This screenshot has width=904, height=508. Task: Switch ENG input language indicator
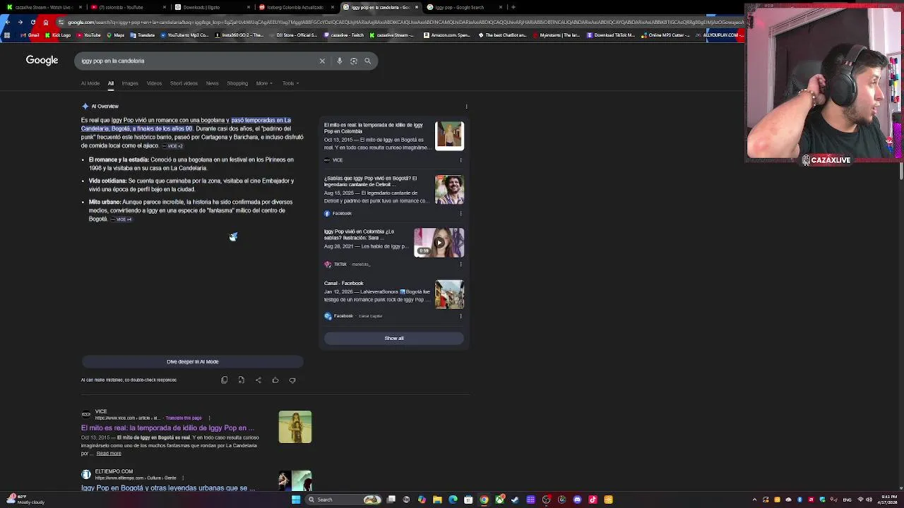[x=847, y=500]
